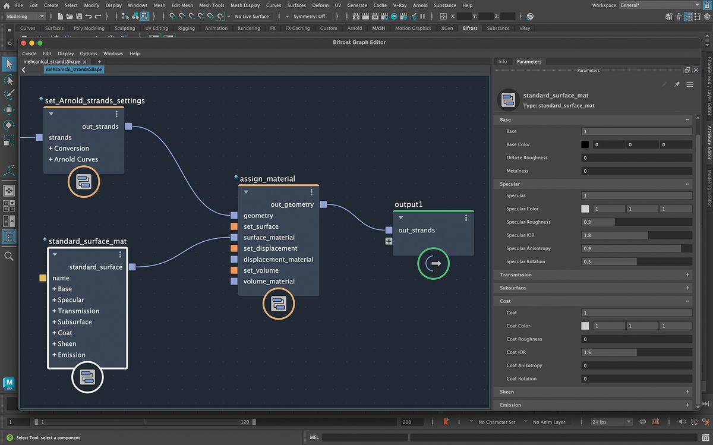The width and height of the screenshot is (713, 445).
Task: Click the hamburger menu icon in Parameters panel
Action: tap(690, 84)
